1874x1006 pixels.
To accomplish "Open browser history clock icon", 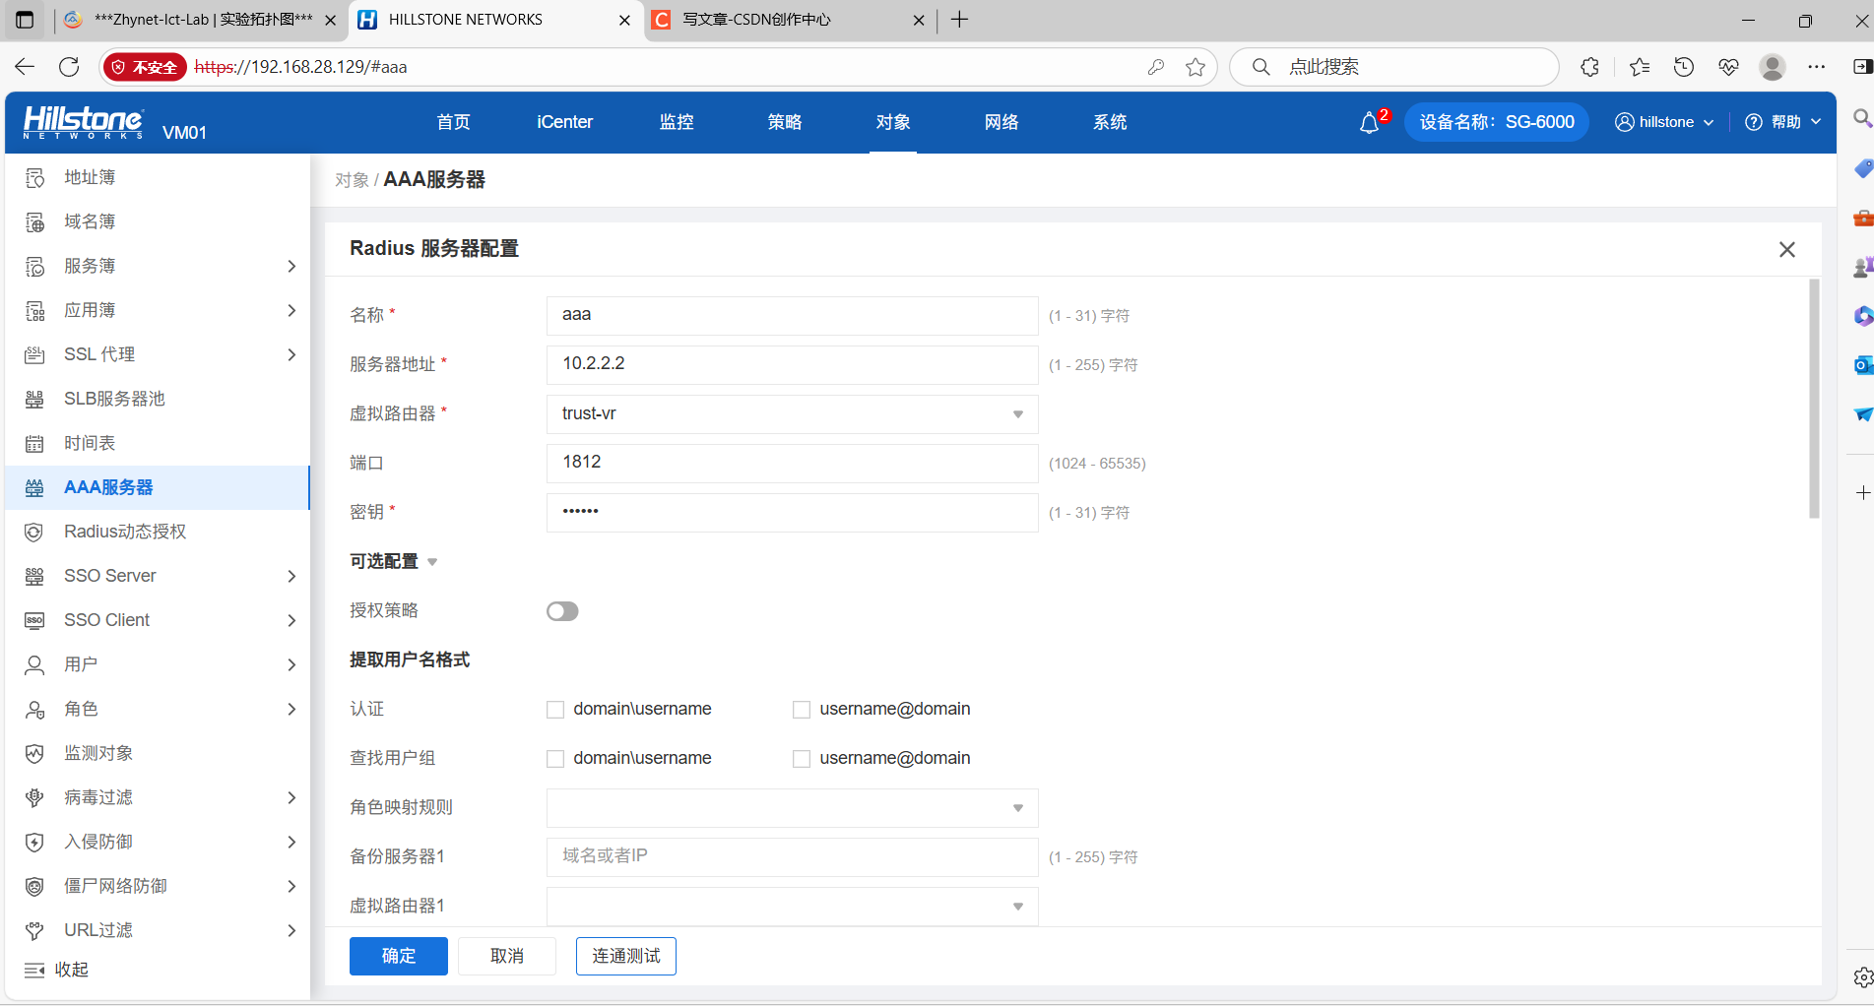I will coord(1684,67).
